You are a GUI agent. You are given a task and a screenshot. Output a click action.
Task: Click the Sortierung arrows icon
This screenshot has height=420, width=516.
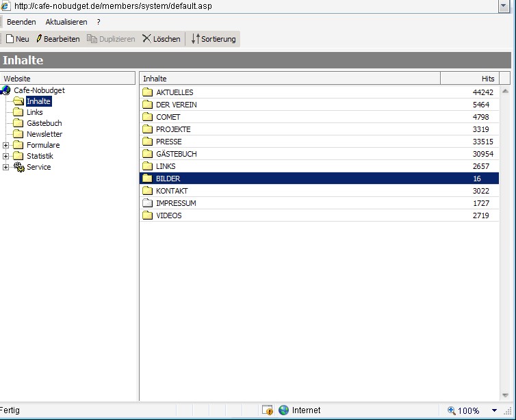tap(195, 39)
